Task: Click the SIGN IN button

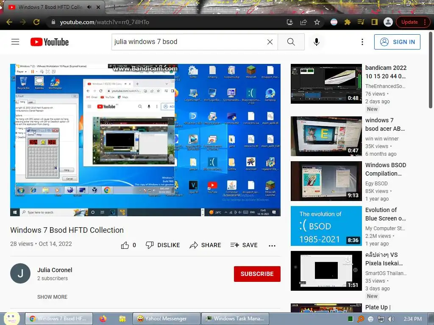Action: point(397,42)
